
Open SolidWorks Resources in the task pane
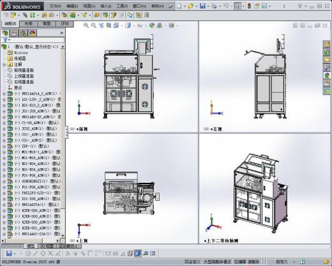coord(327,44)
